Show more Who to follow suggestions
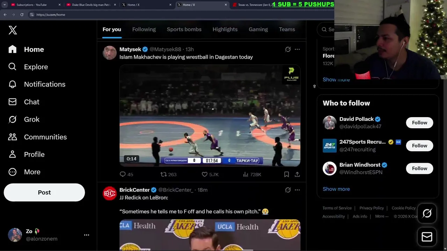Screen dimensions: 447x251 (336, 189)
